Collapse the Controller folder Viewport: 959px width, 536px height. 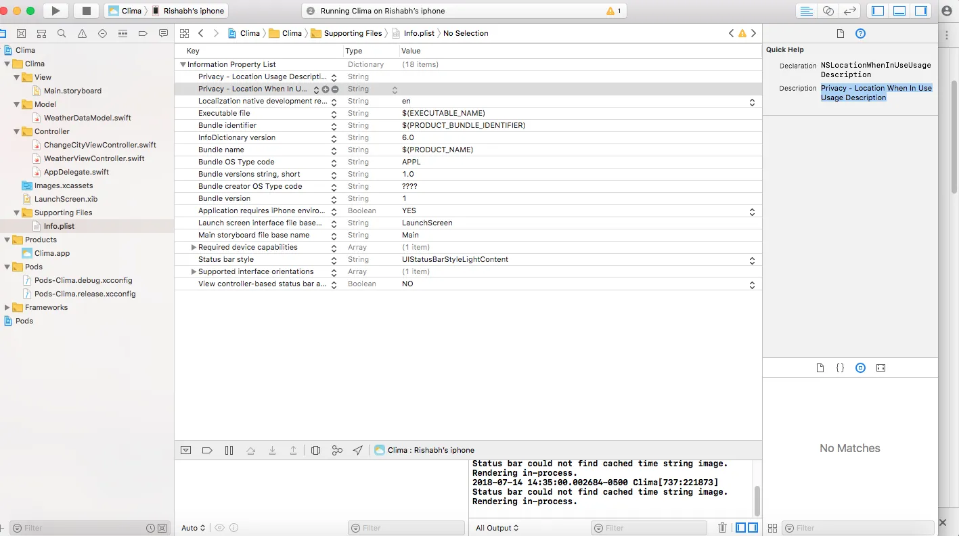17,131
